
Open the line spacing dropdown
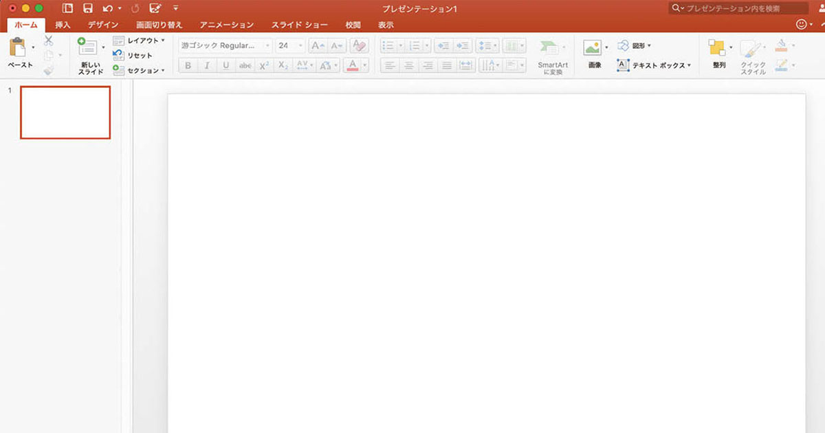(x=487, y=46)
